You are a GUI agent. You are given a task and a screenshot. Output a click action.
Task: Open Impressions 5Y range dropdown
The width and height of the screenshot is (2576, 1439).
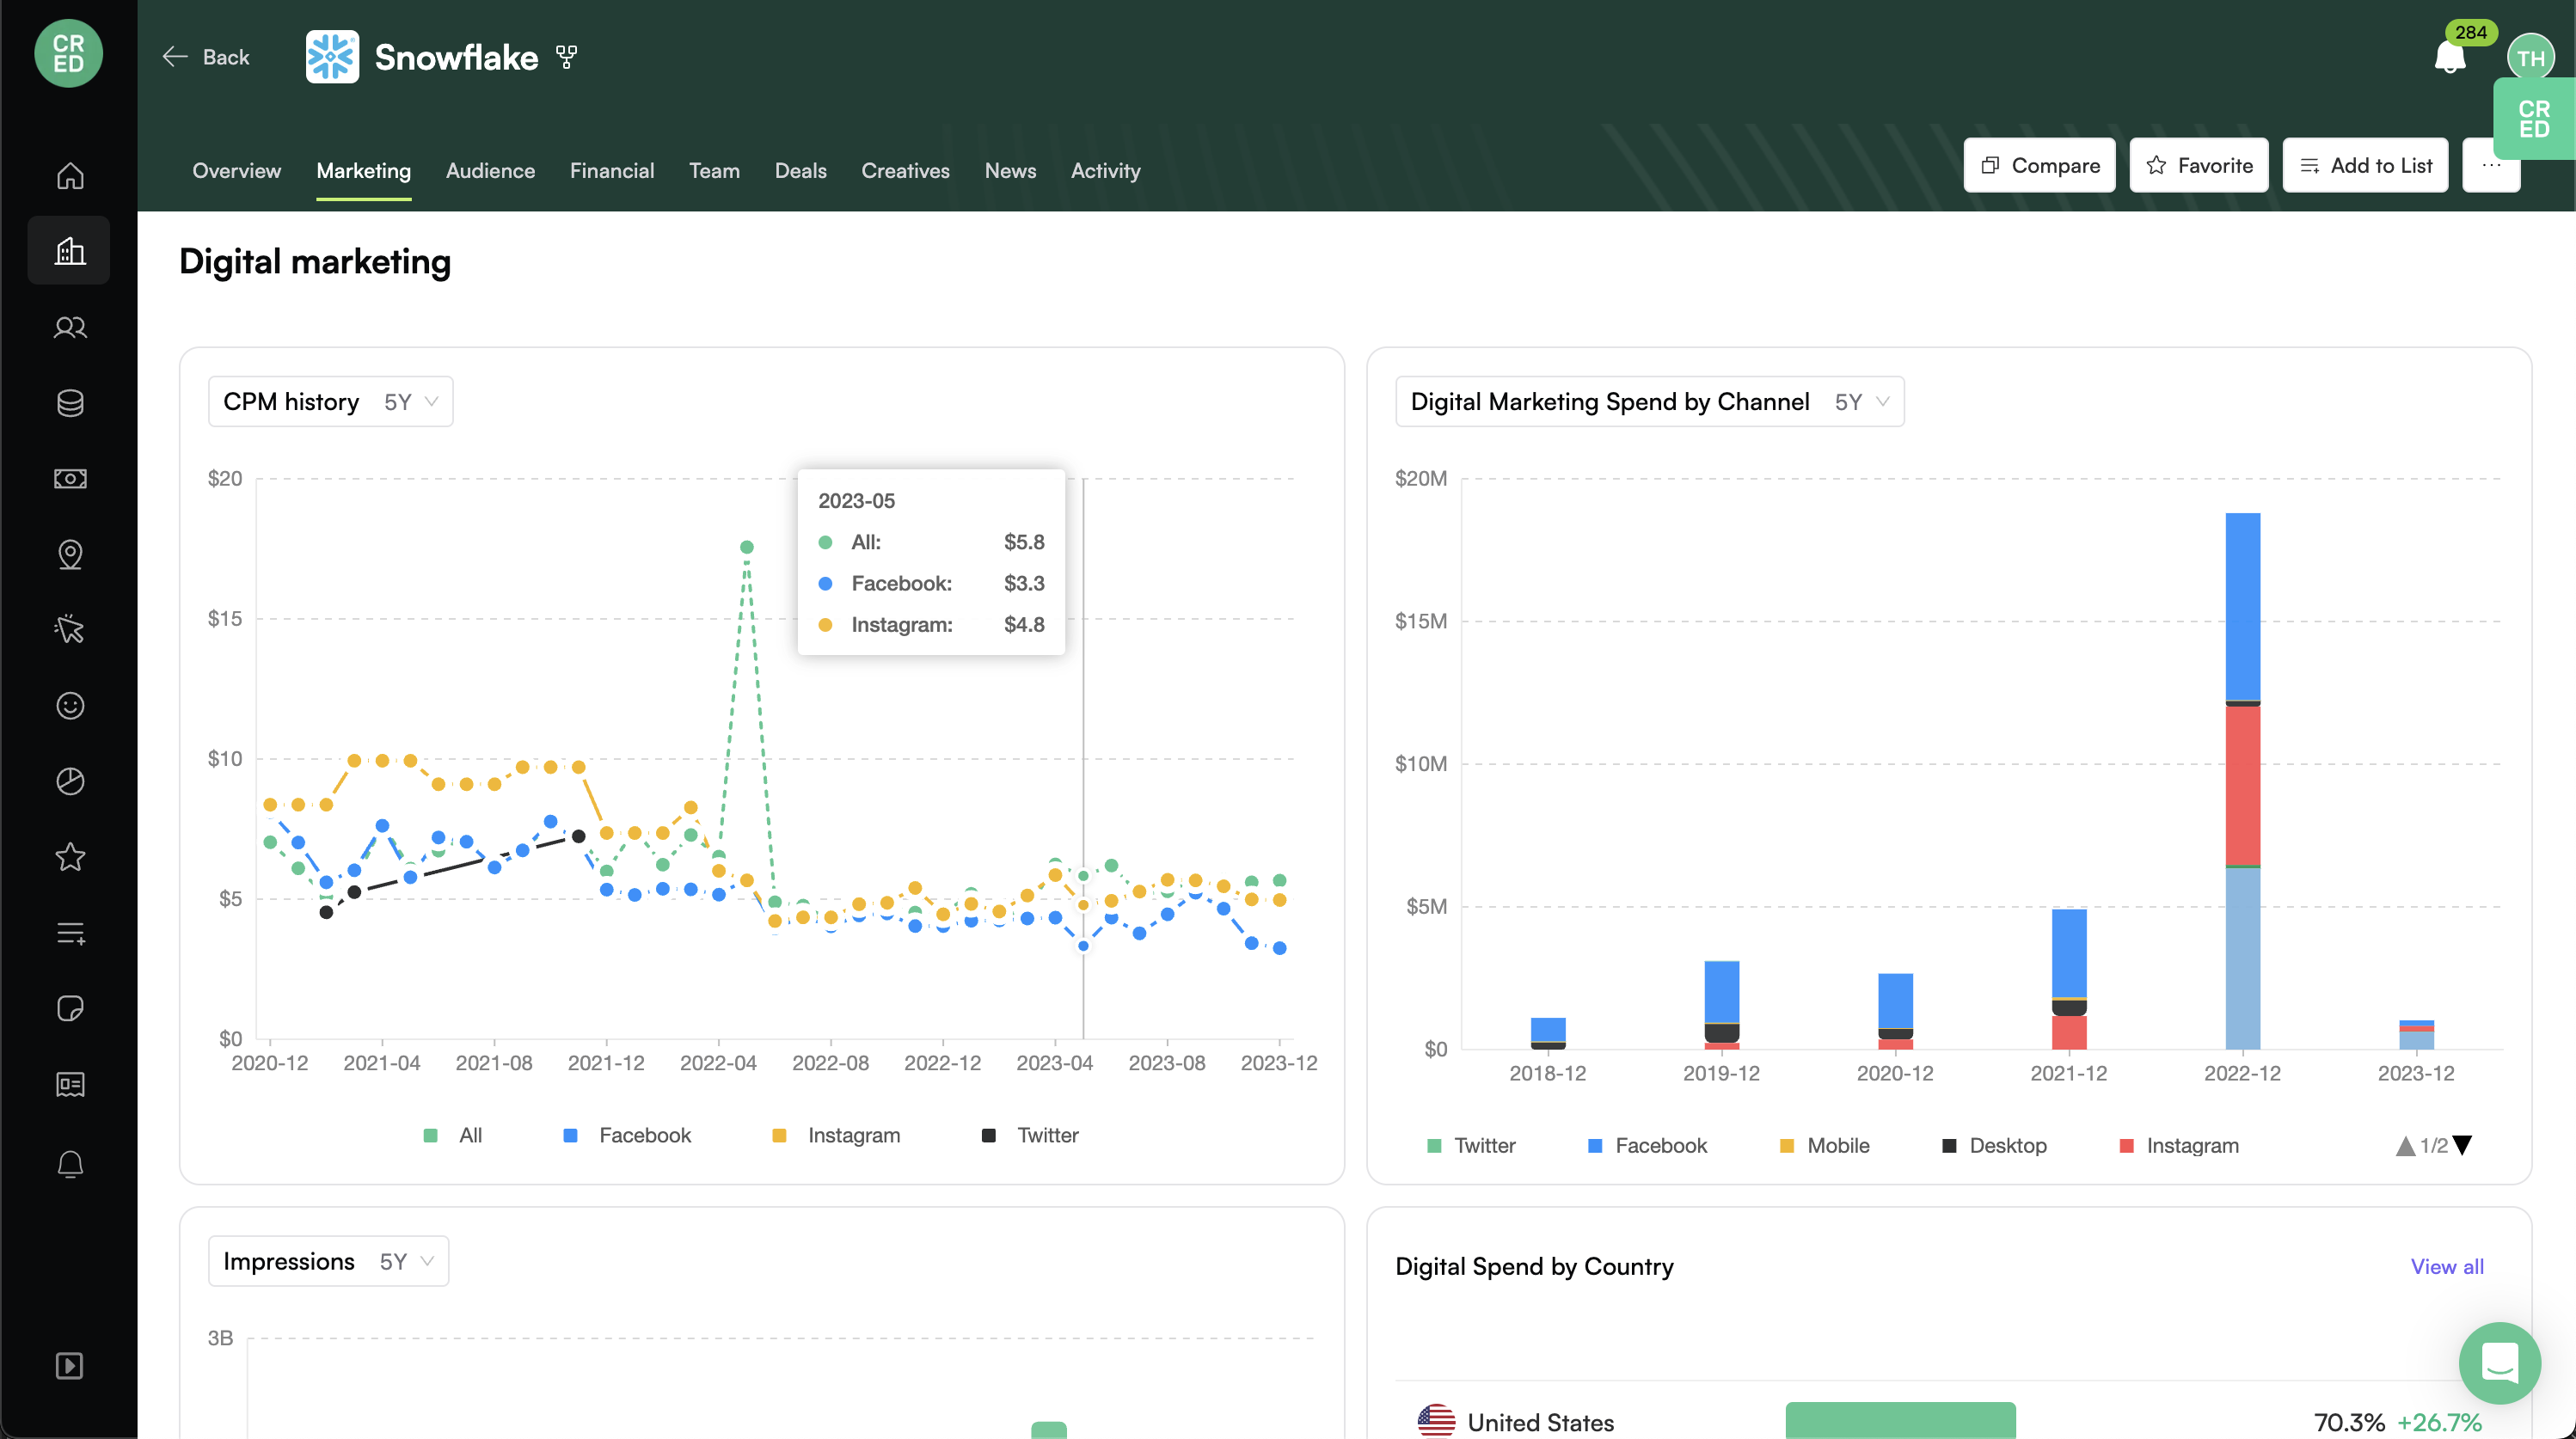pos(406,1262)
